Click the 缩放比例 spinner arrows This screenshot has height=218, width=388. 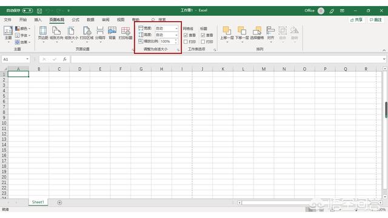(x=176, y=41)
